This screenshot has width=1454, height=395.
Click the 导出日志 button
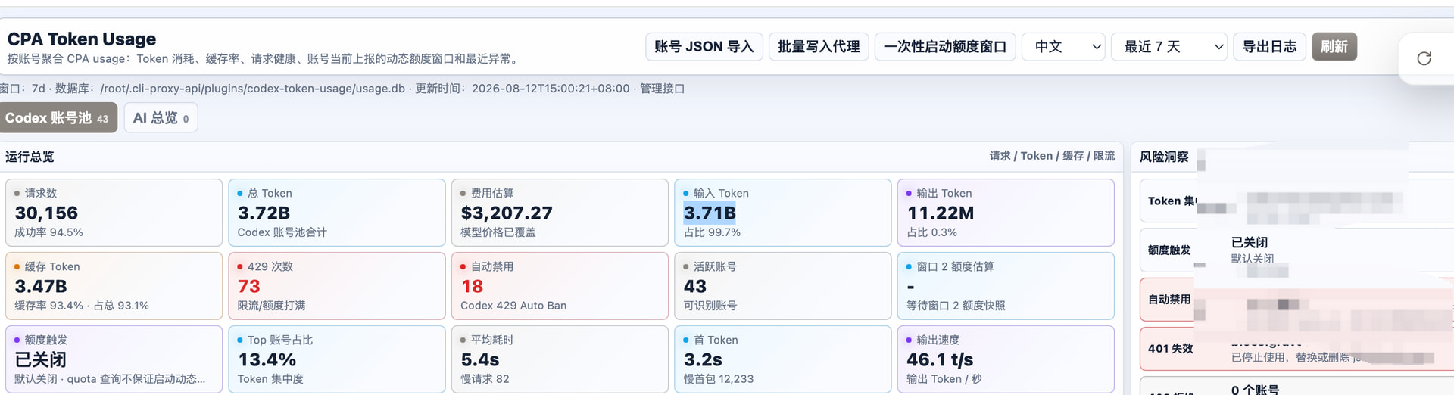tap(1269, 47)
